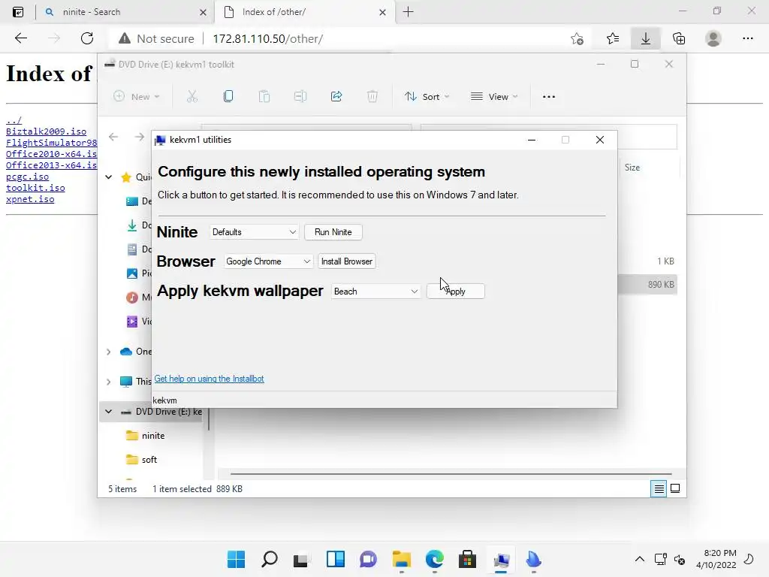
Task: Click the taskbar clock and date
Action: click(716, 559)
